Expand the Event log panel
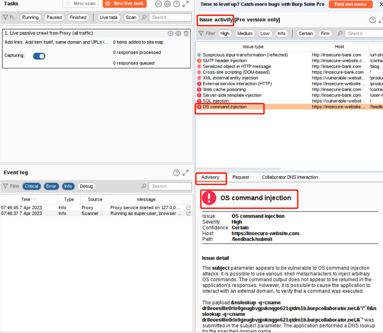 186,173
